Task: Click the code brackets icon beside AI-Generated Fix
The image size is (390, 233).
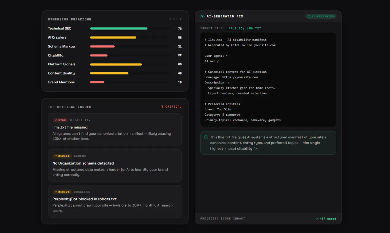Action: 202,16
